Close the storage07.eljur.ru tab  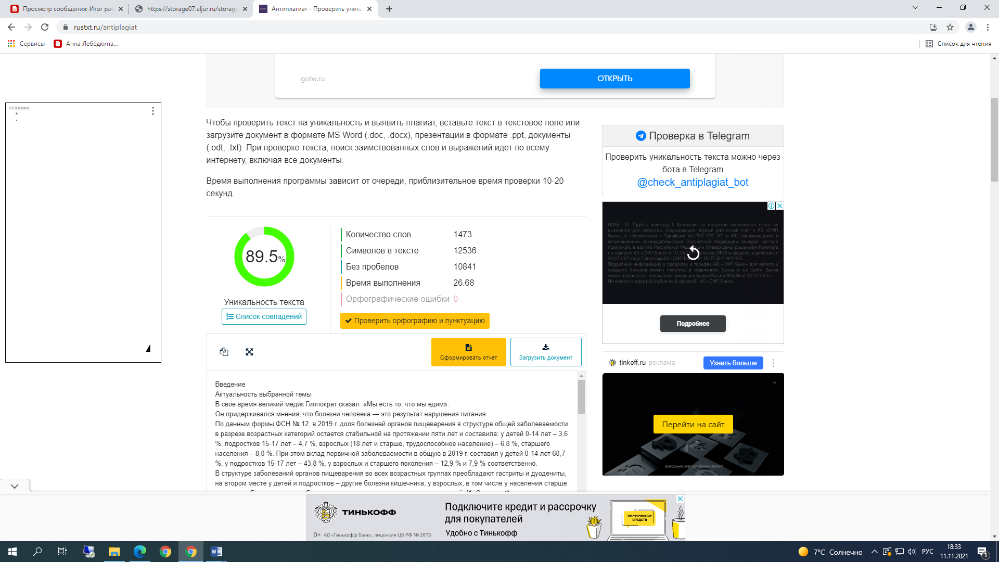tap(245, 9)
